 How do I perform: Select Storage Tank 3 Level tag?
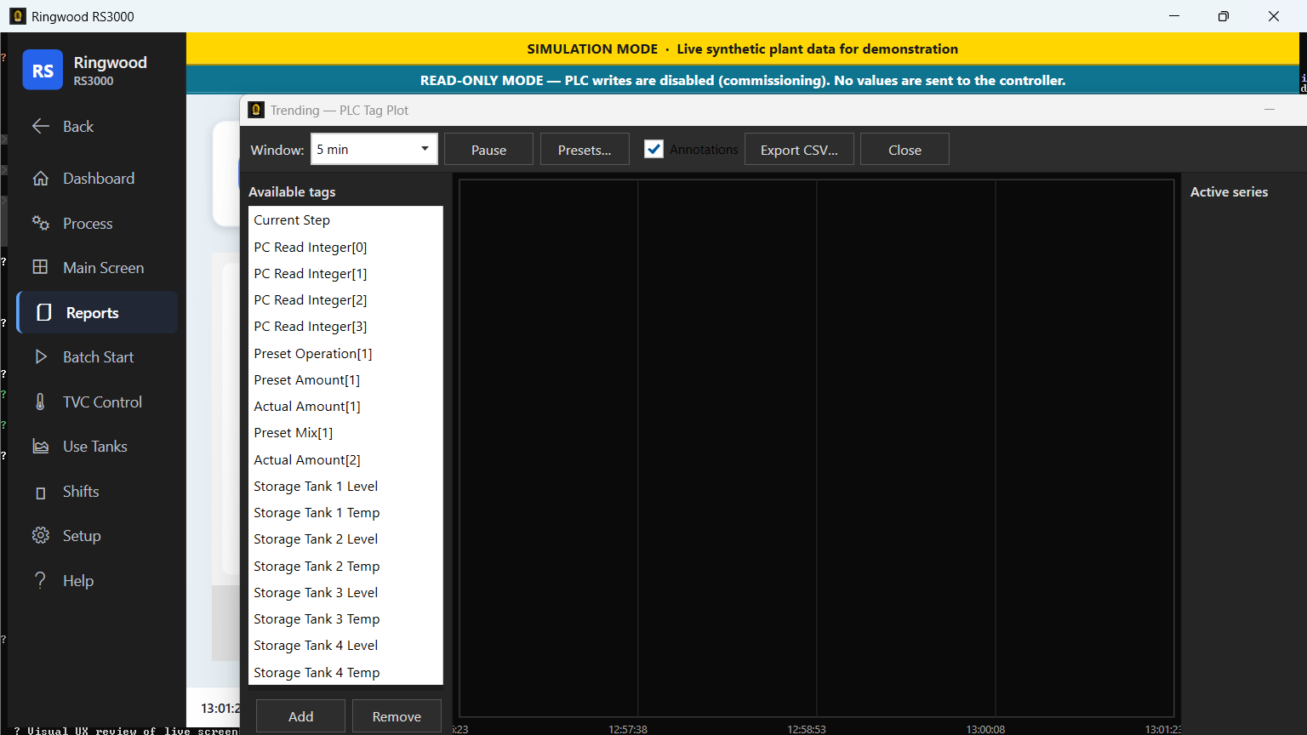point(345,593)
